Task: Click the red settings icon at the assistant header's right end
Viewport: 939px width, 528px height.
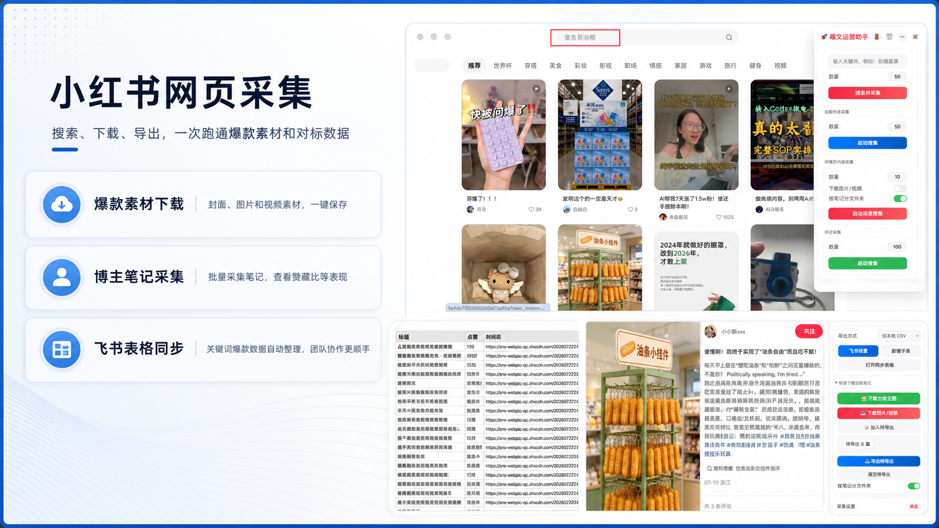Action: 915,37
